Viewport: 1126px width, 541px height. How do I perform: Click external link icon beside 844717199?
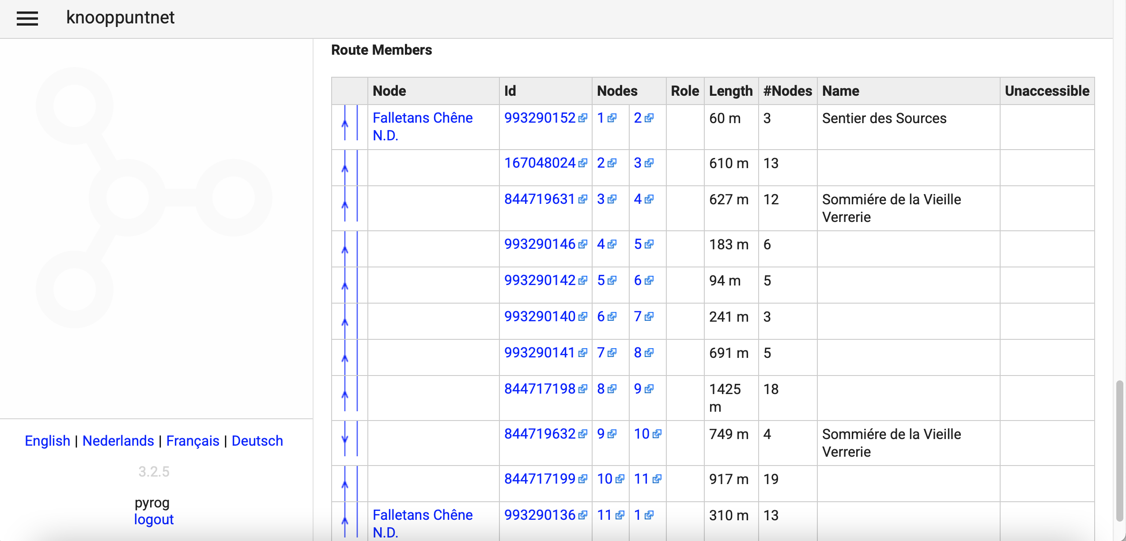(x=583, y=479)
